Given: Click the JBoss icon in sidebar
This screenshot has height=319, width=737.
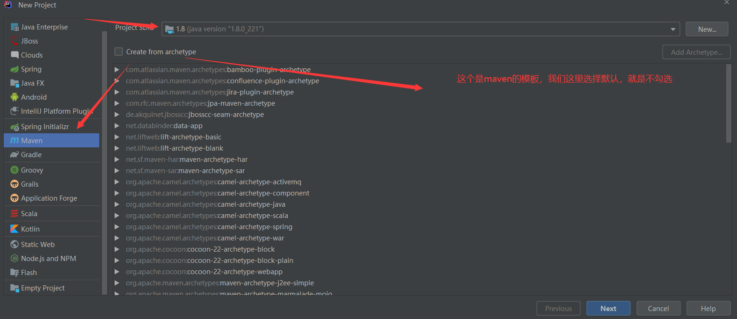Looking at the screenshot, I should (15, 41).
